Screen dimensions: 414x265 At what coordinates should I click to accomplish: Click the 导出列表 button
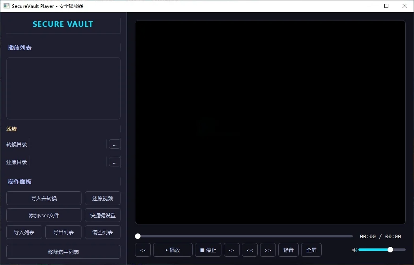point(64,232)
